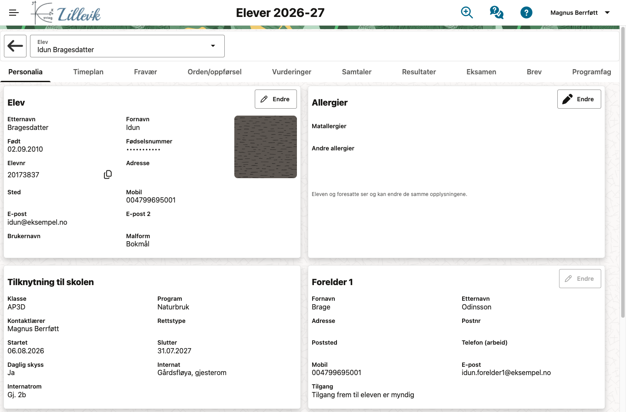Image resolution: width=626 pixels, height=412 pixels.
Task: Click the student photo thumbnail
Action: pos(266,147)
